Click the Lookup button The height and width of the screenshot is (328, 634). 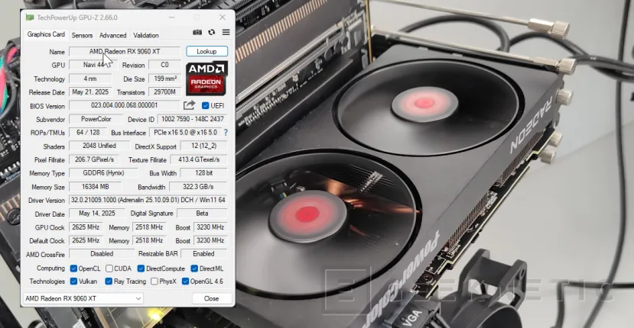(206, 51)
